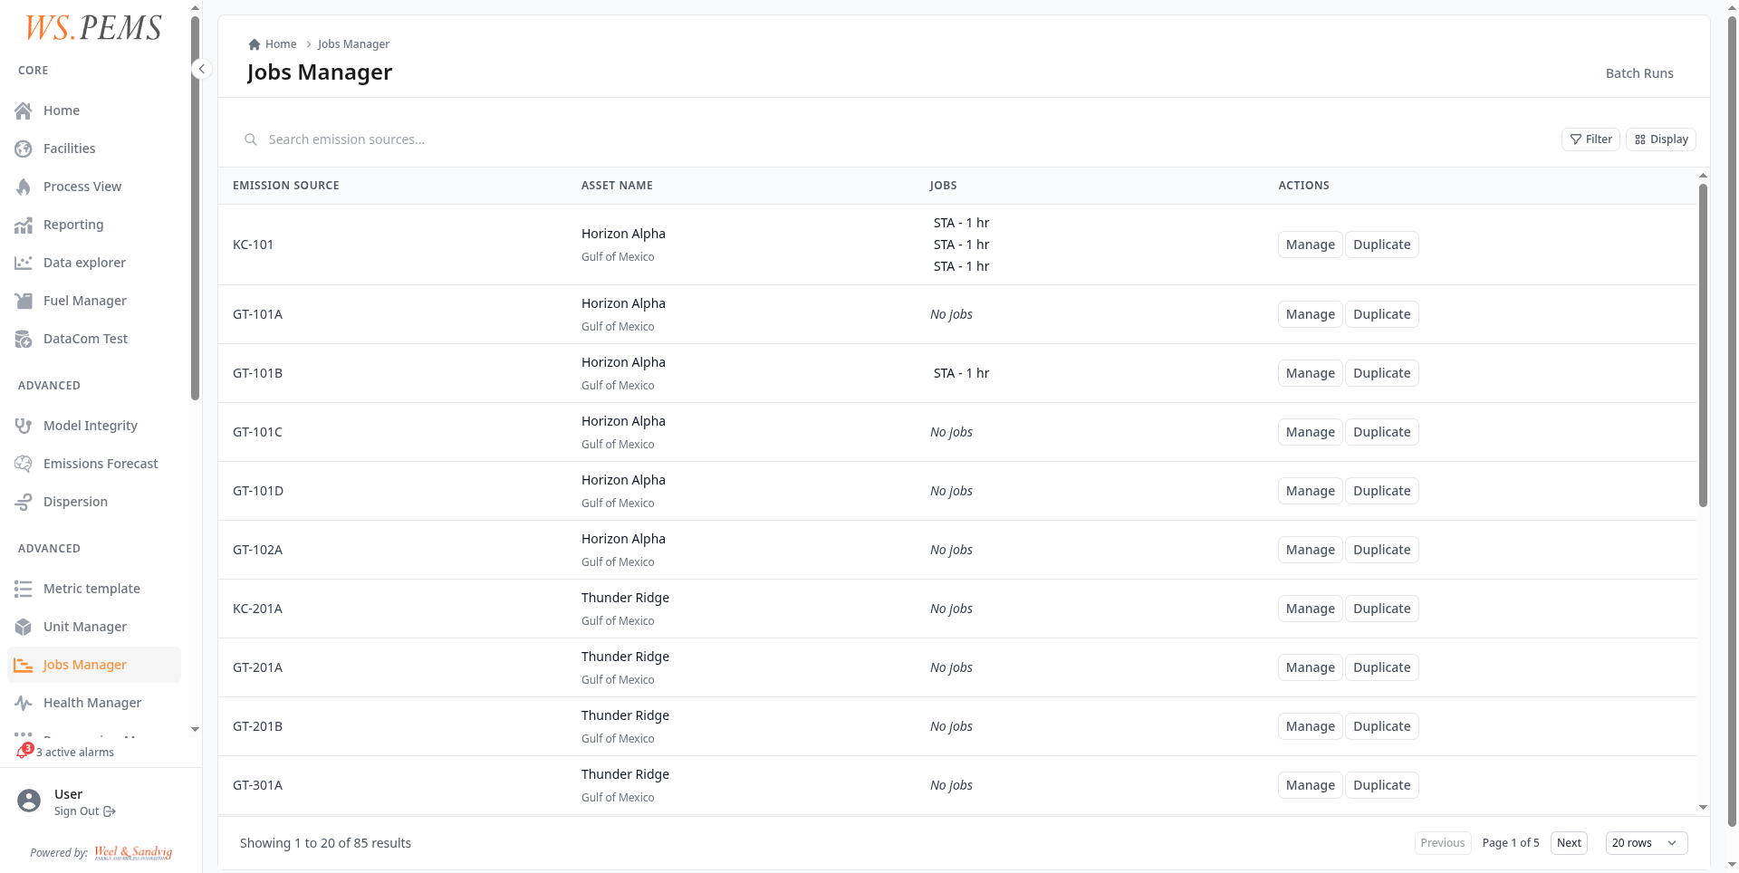Open the Filter options
The width and height of the screenshot is (1739, 873).
(1590, 139)
